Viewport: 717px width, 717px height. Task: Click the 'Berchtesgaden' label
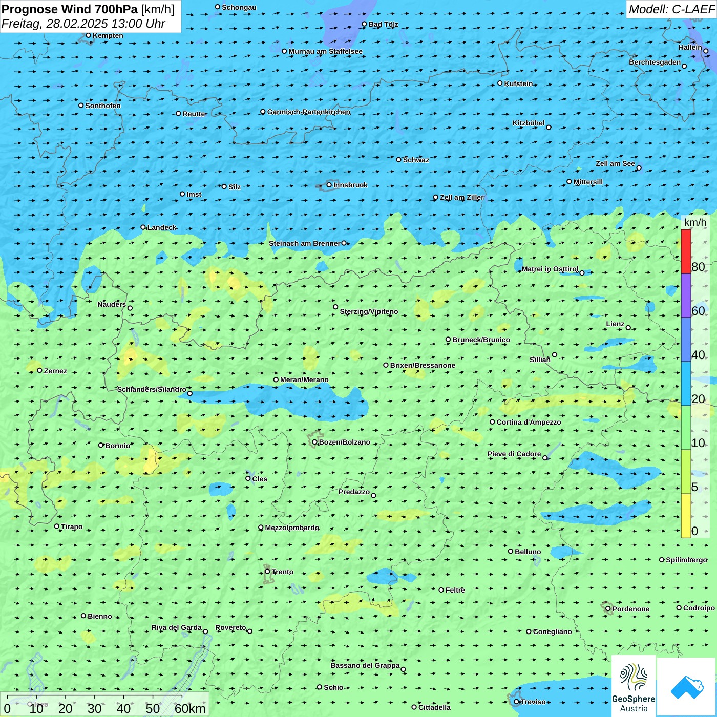pyautogui.click(x=655, y=62)
